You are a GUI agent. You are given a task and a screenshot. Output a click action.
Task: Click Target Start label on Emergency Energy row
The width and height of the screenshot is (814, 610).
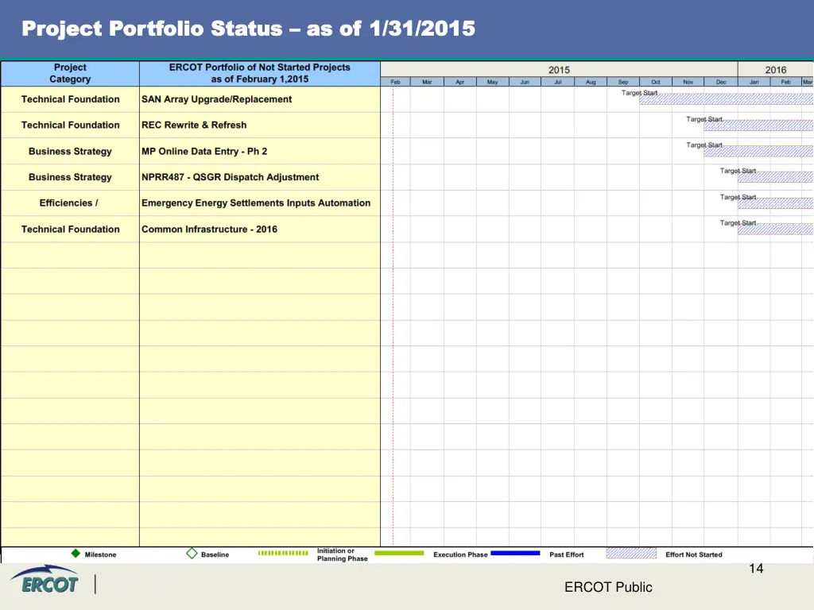coord(738,197)
